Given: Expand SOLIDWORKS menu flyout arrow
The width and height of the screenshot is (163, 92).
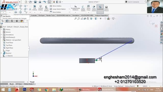Looking at the screenshot, I should (x=20, y=2).
